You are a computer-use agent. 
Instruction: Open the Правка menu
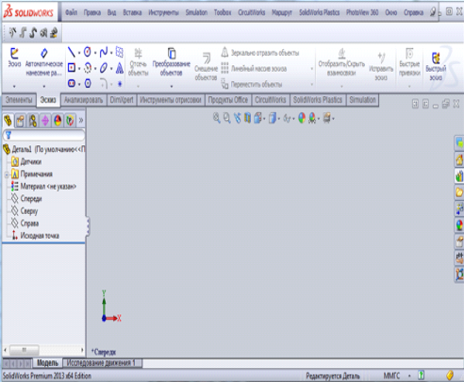(x=92, y=12)
